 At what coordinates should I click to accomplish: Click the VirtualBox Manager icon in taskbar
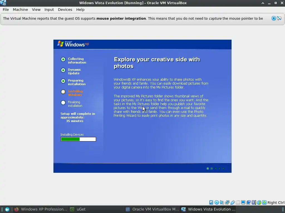coord(128,209)
